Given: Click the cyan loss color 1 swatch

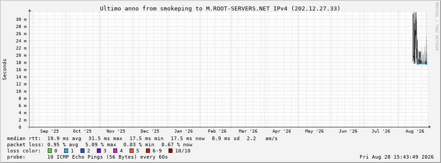Looking at the screenshot, I should tap(66, 151).
